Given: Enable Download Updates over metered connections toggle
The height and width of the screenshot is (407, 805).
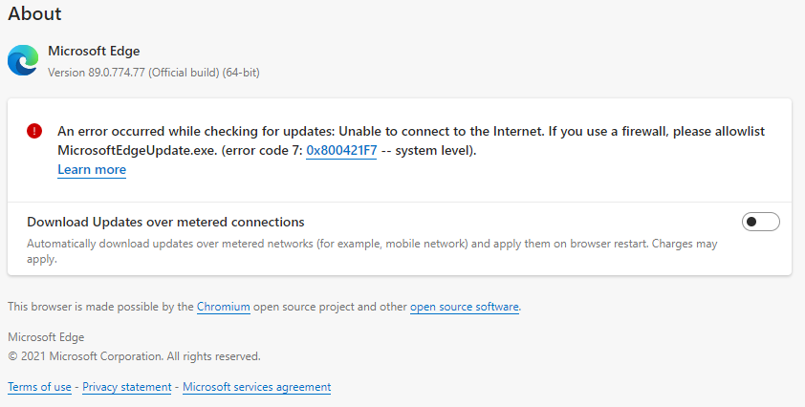Looking at the screenshot, I should tap(760, 223).
